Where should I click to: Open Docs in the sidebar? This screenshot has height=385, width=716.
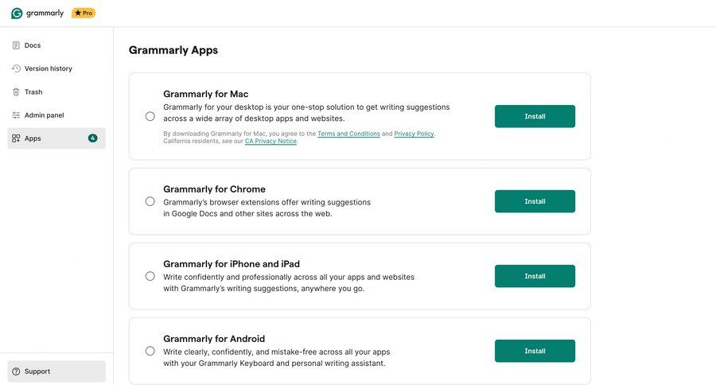pyautogui.click(x=56, y=45)
